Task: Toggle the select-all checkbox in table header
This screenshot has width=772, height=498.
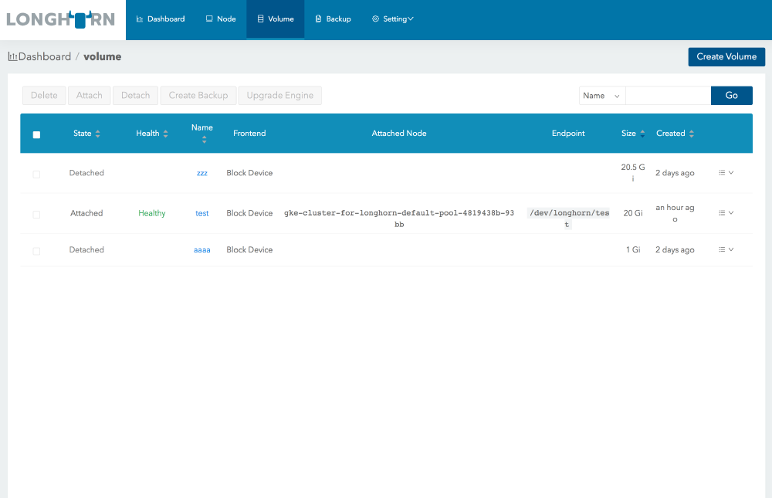Action: (x=36, y=134)
